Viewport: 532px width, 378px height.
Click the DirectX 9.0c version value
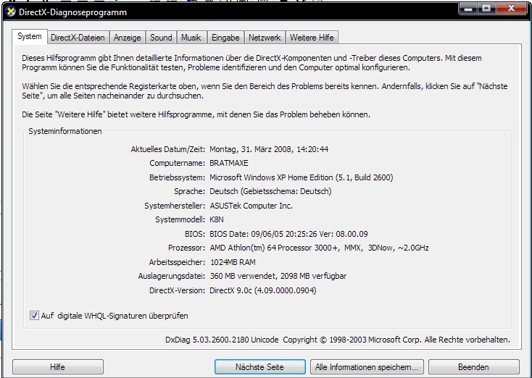(263, 290)
